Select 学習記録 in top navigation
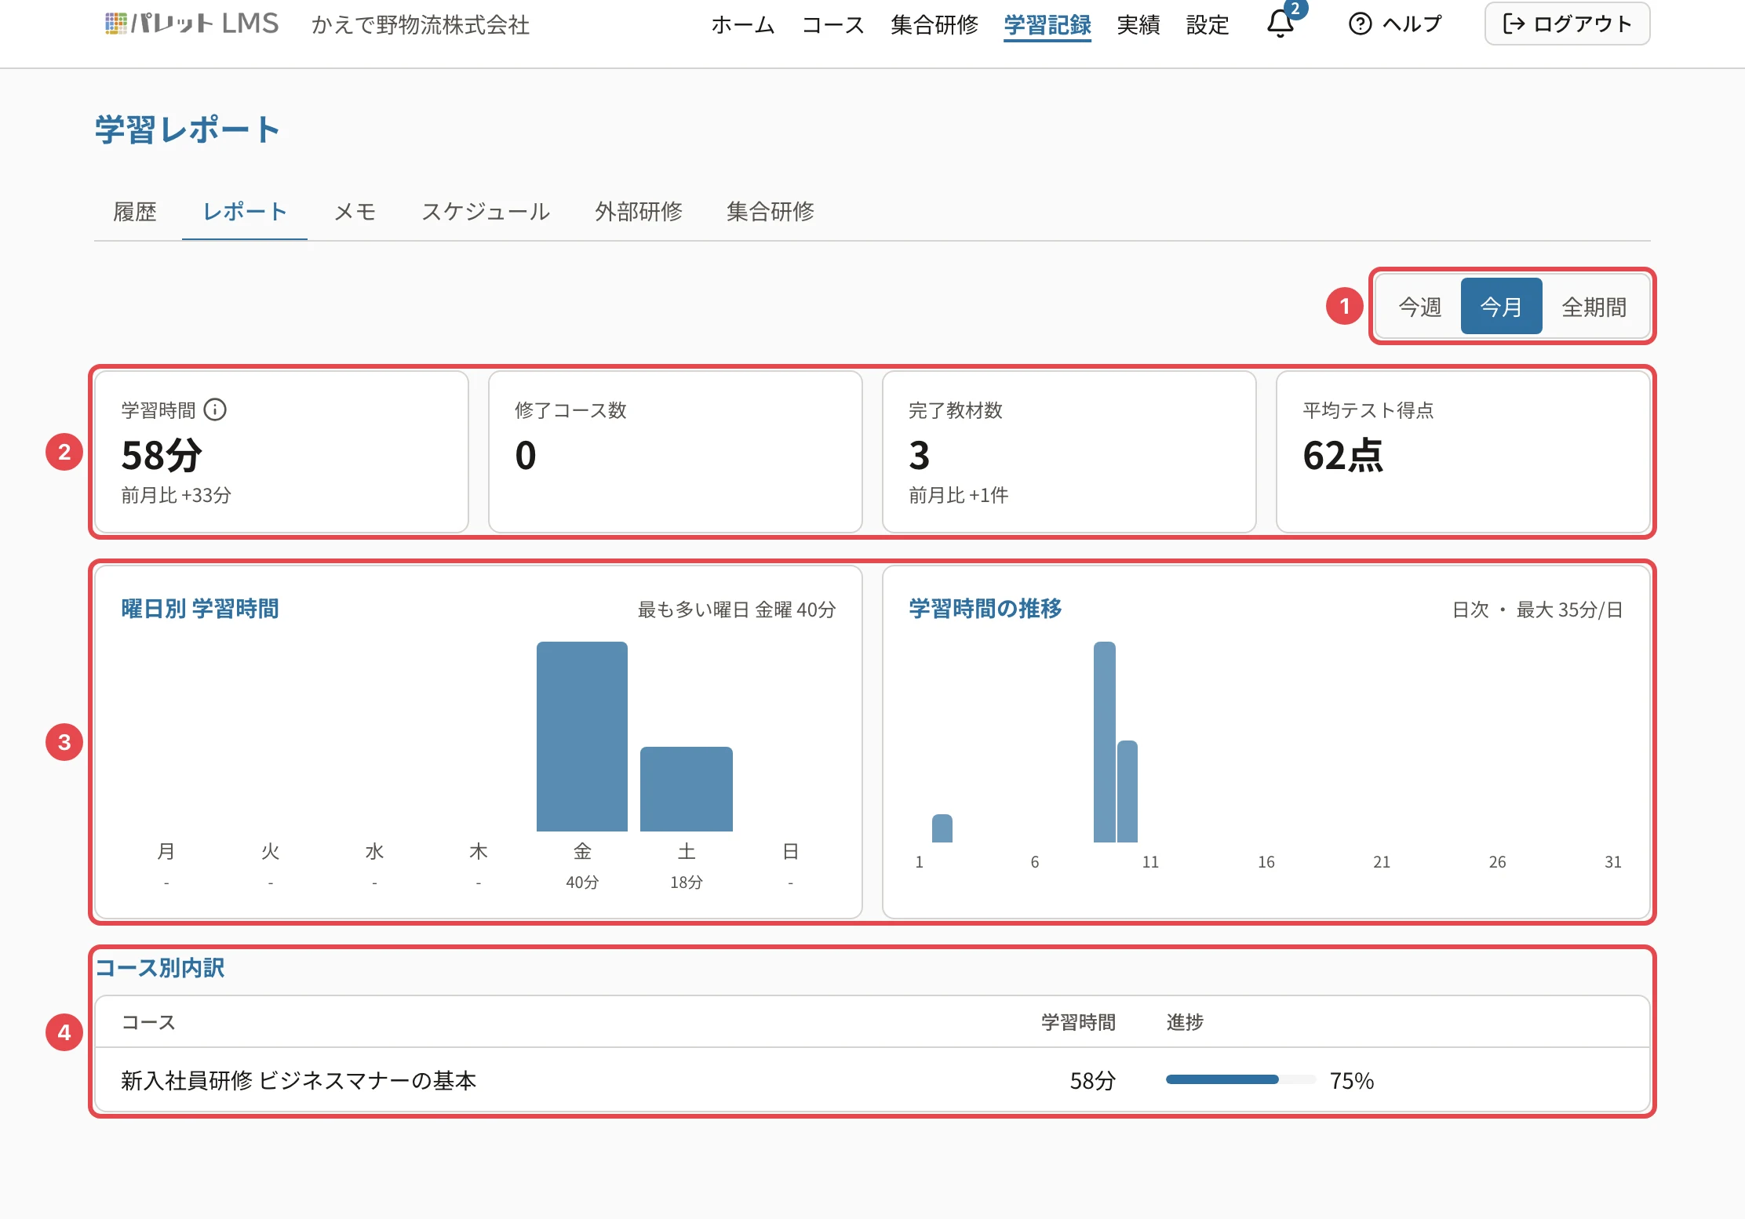Image resolution: width=1745 pixels, height=1219 pixels. [1047, 25]
